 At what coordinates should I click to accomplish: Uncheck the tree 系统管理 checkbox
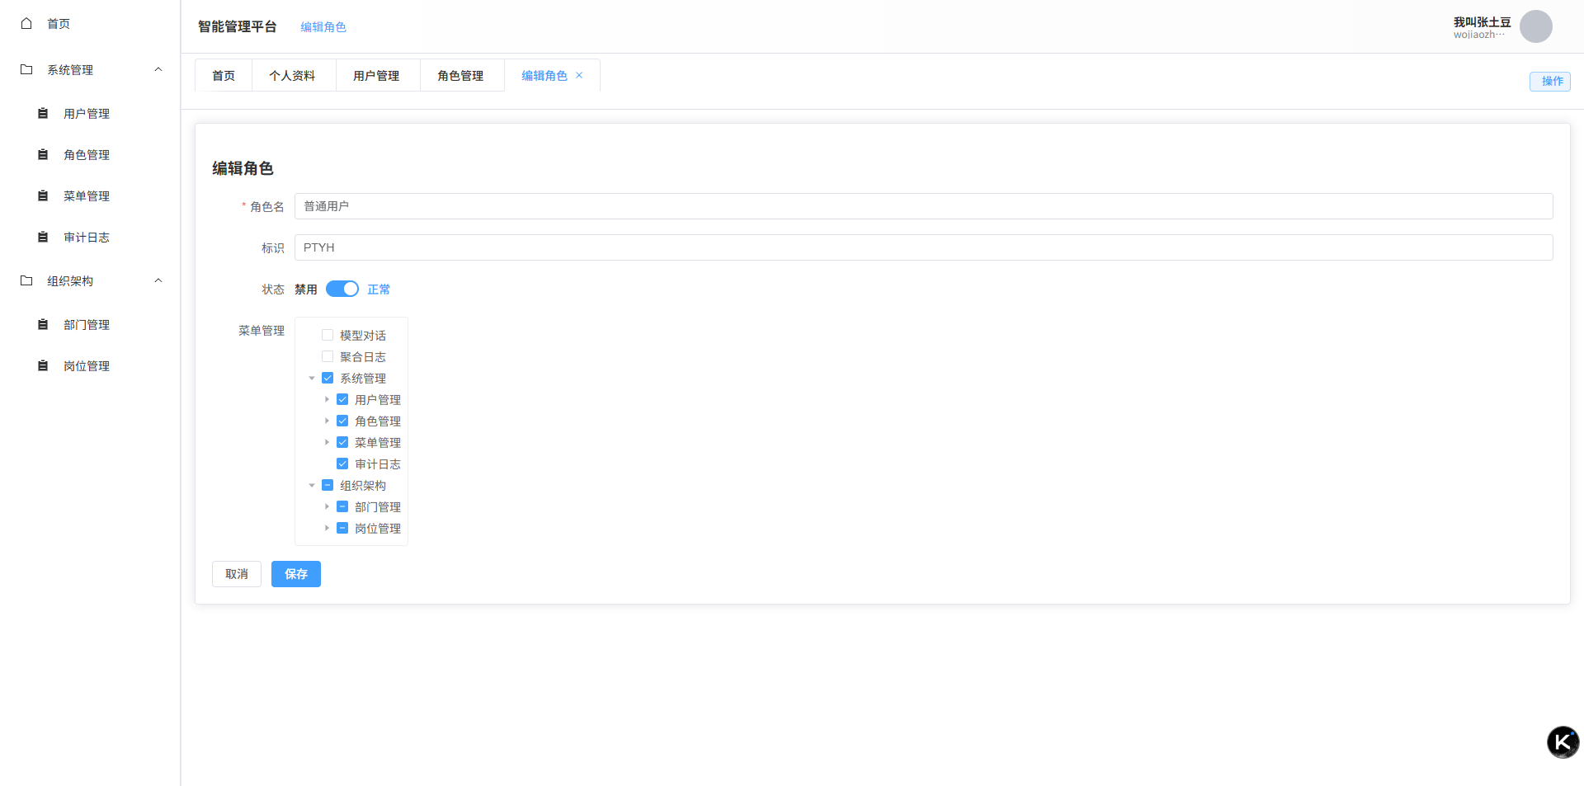click(x=328, y=378)
